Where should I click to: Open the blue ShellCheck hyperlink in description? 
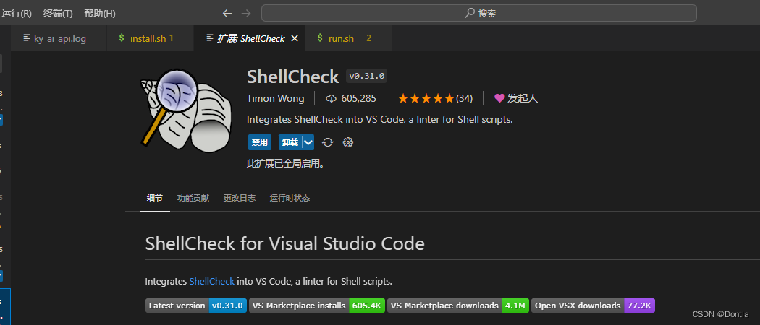[x=212, y=281]
